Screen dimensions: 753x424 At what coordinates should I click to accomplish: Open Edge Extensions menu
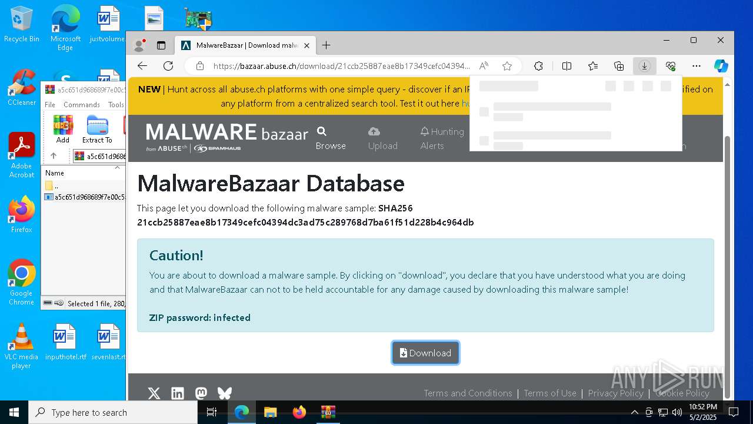(538, 66)
